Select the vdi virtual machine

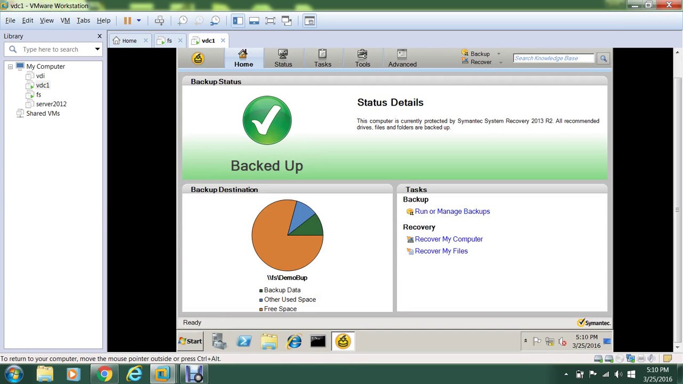click(40, 76)
